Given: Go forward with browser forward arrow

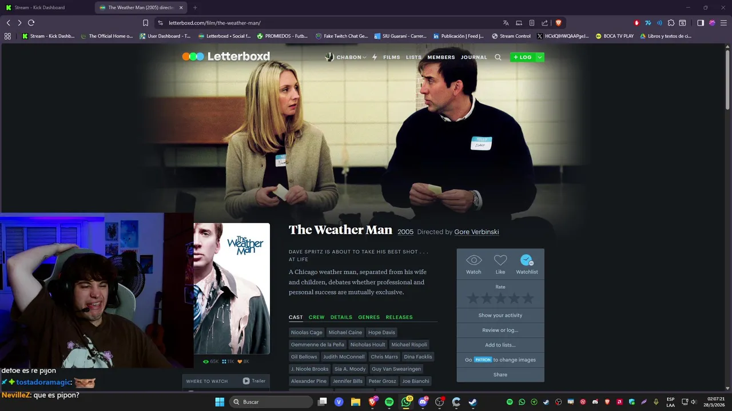Looking at the screenshot, I should point(19,23).
